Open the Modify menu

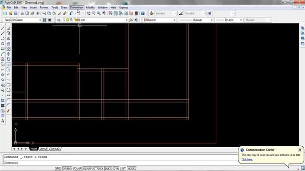coord(90,8)
